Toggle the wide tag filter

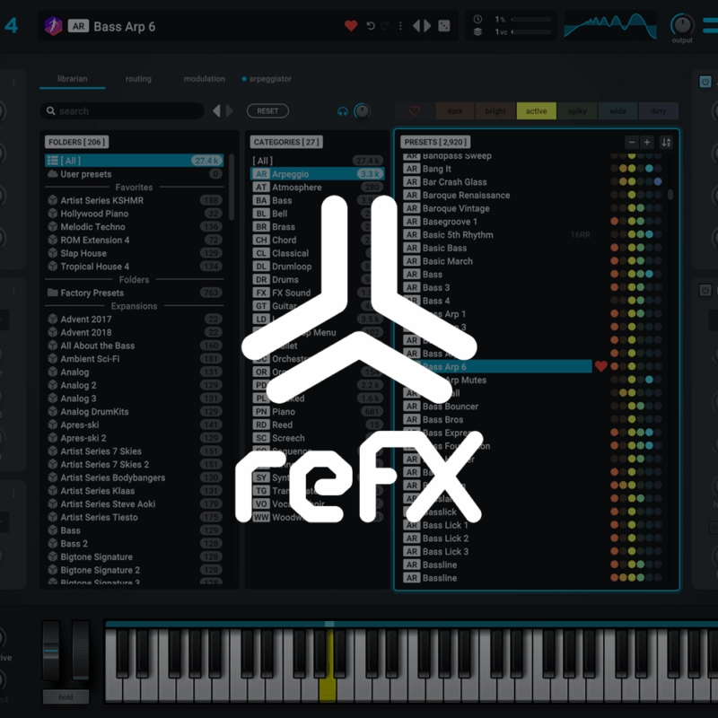[617, 110]
